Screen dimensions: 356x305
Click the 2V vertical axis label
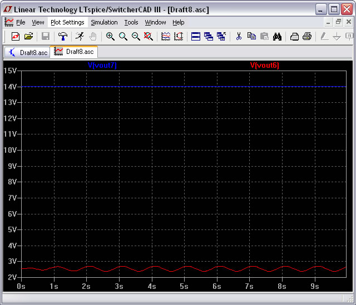pyautogui.click(x=12, y=277)
